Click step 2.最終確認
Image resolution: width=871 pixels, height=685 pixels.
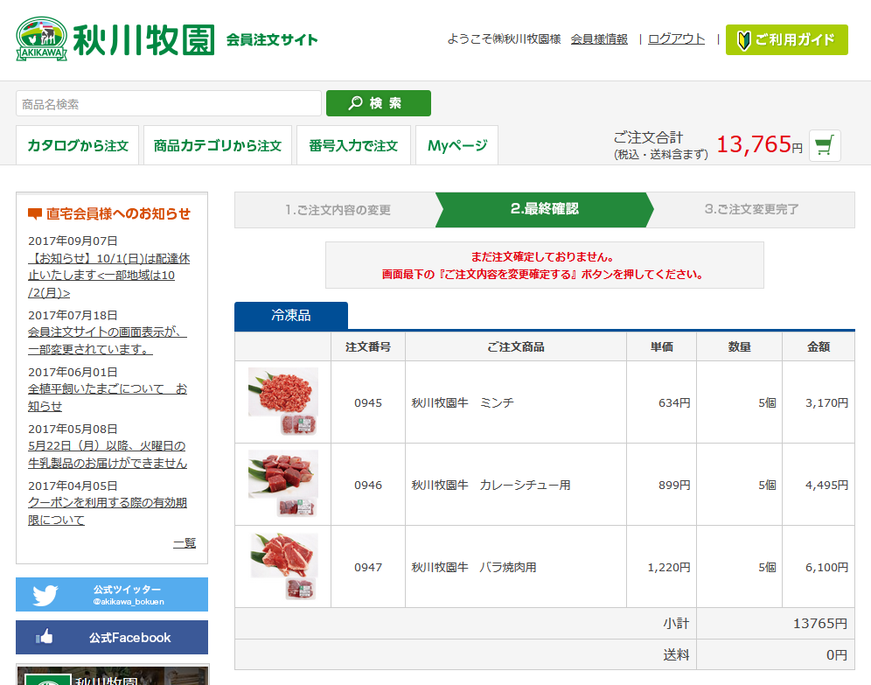[x=544, y=209]
